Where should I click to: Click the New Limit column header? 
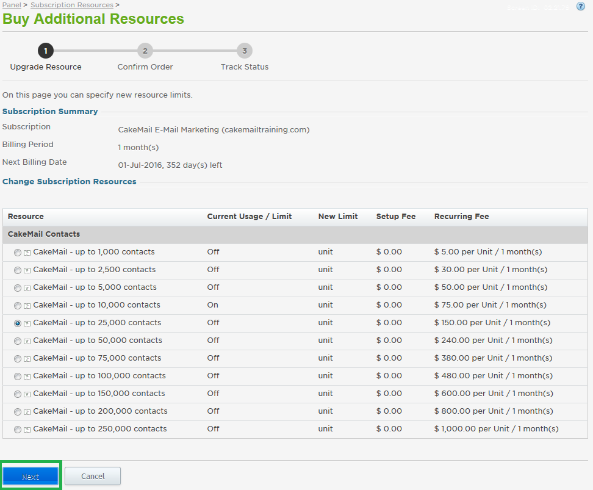[x=338, y=217]
